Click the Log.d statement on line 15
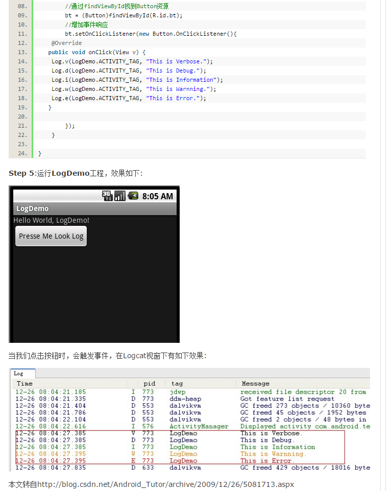392x491 pixels. click(129, 71)
